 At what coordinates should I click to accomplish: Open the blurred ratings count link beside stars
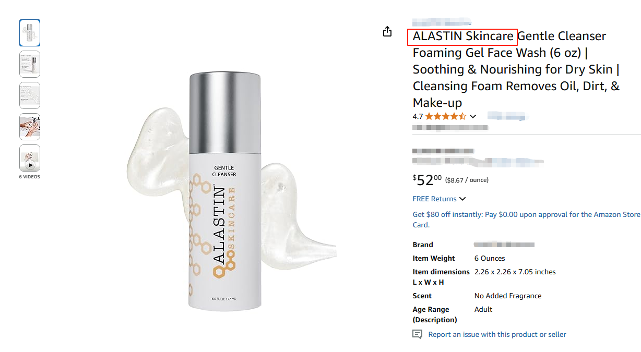pos(508,116)
